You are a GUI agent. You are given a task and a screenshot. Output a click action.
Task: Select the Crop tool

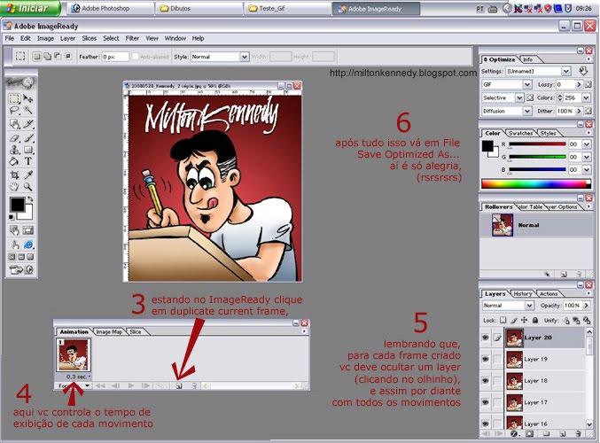click(x=14, y=175)
